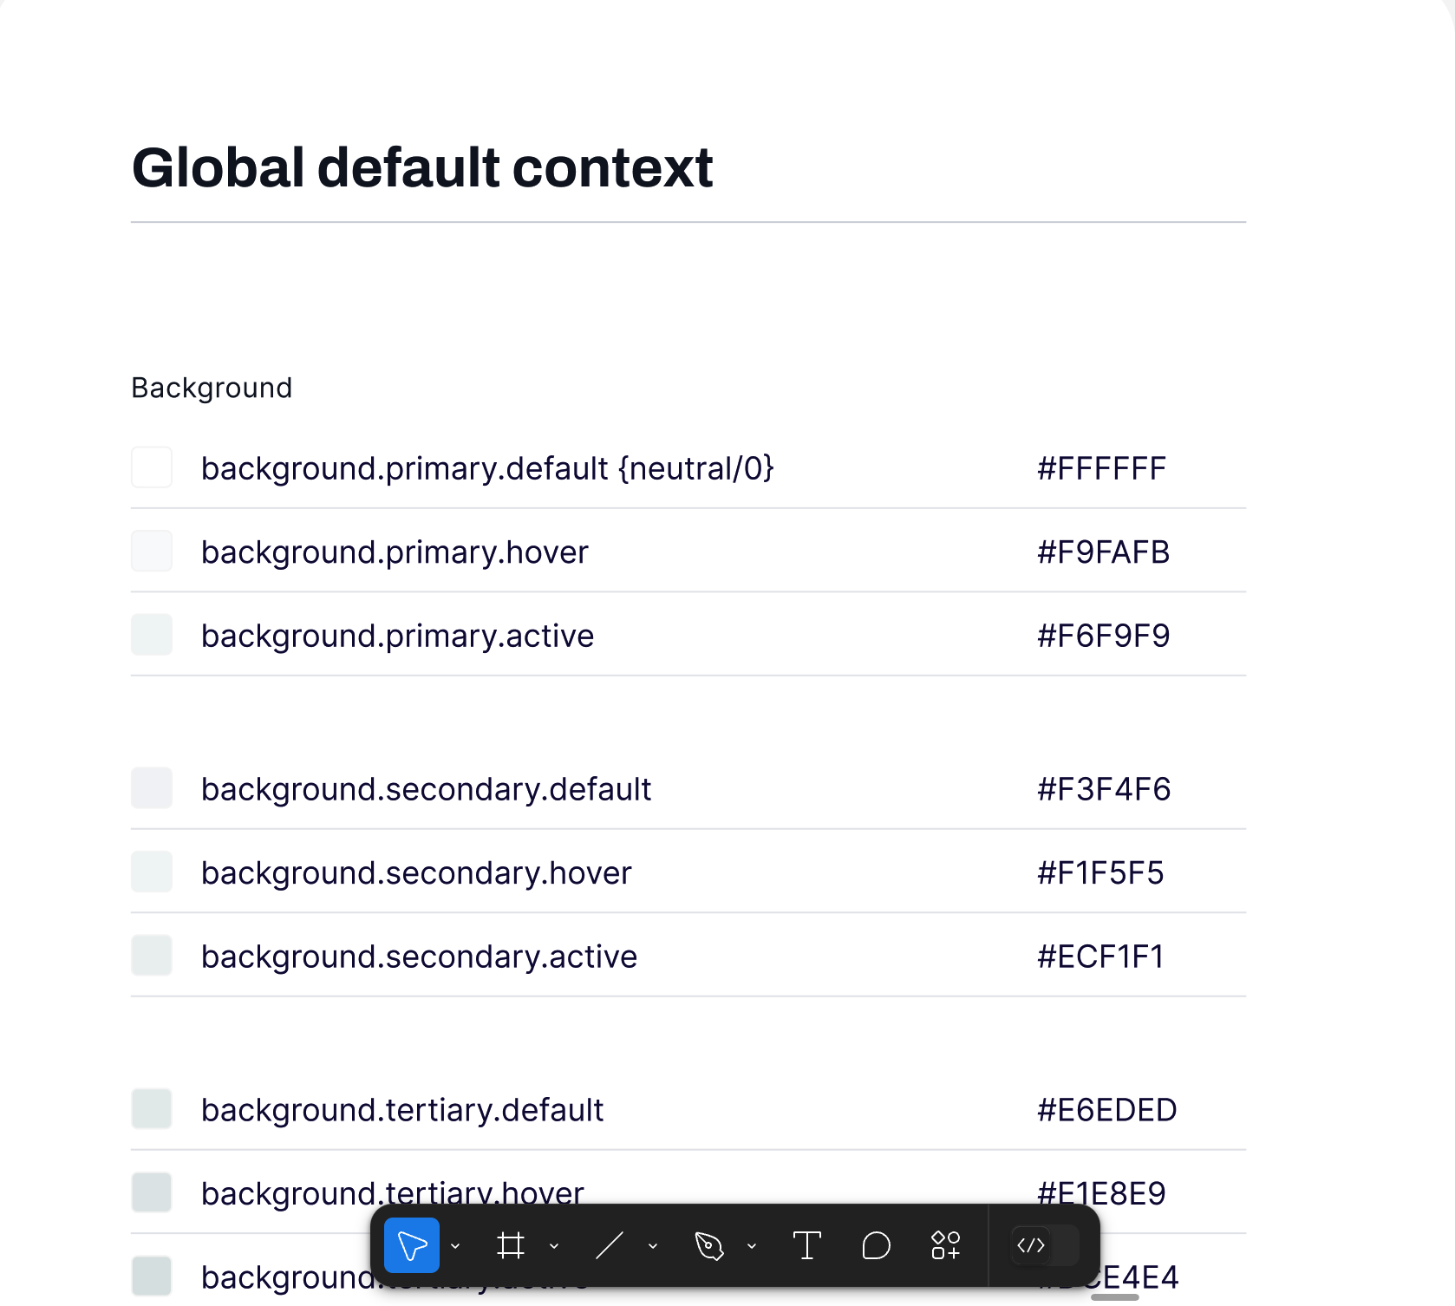
Task: Expand the Line shape tools dropdown chevron
Action: [653, 1246]
